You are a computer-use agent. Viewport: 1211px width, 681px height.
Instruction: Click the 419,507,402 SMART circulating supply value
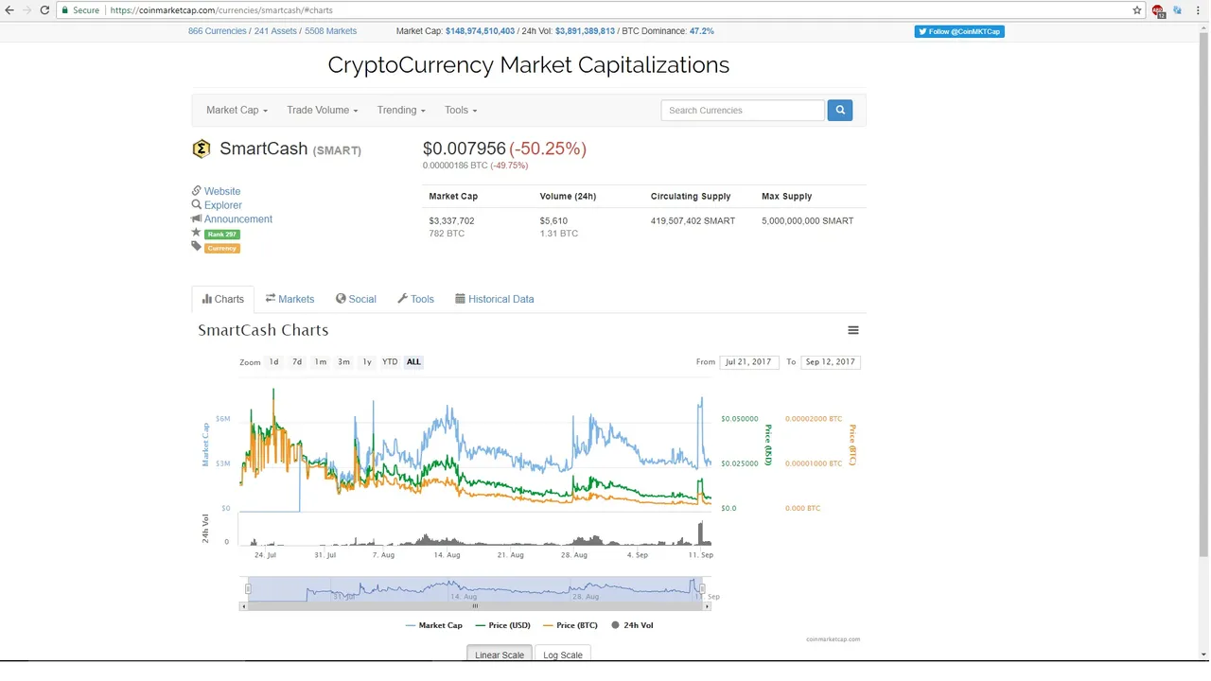click(693, 220)
